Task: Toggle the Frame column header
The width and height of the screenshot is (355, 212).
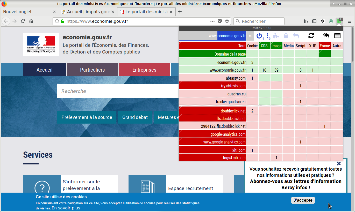Action: coord(325,46)
